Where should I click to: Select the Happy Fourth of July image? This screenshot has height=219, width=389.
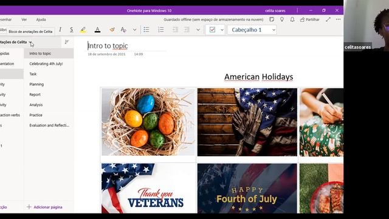(247, 188)
